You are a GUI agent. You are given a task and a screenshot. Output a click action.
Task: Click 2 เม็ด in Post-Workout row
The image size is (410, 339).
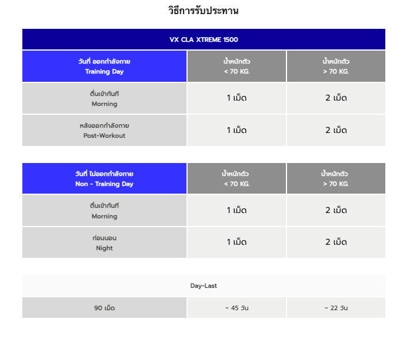click(336, 130)
